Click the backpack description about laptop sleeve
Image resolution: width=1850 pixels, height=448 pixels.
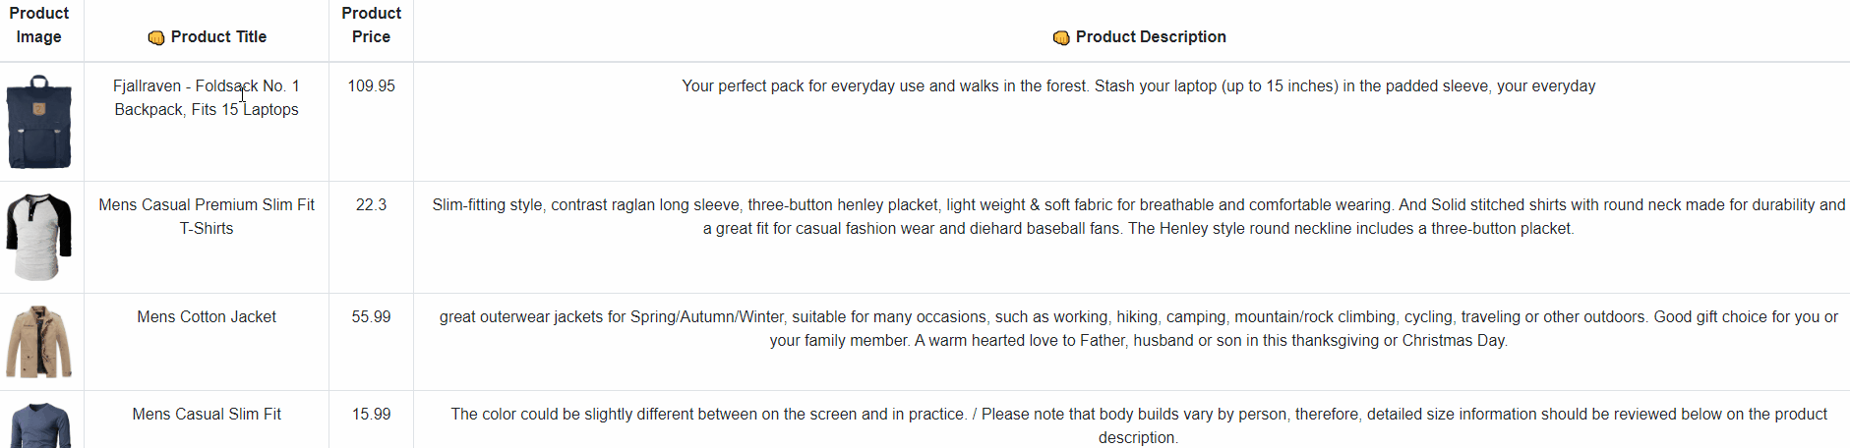click(x=1138, y=85)
